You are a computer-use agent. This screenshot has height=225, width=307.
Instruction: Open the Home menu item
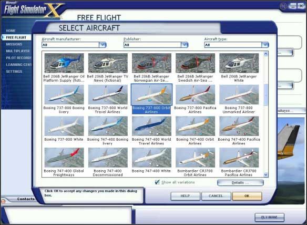click(x=11, y=31)
